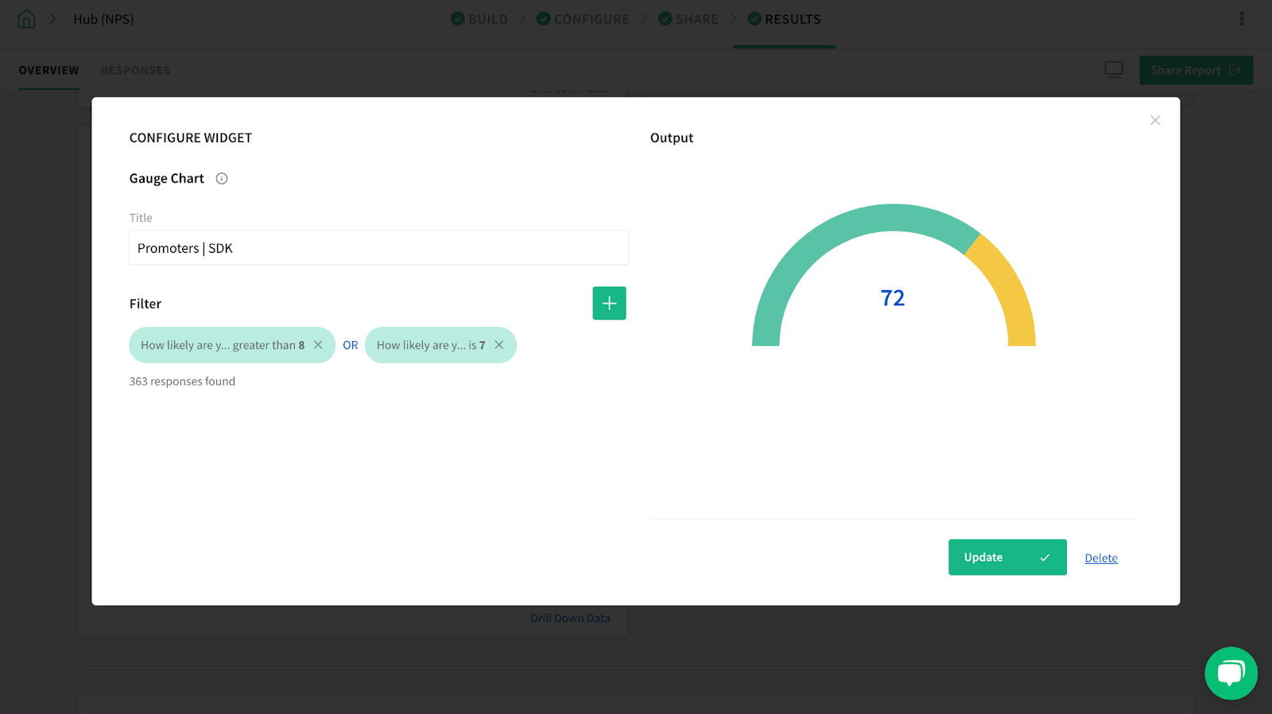
Task: Close the Configure Widget dialog
Action: point(1155,120)
